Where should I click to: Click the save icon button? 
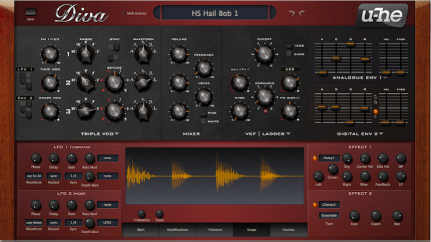31,11
